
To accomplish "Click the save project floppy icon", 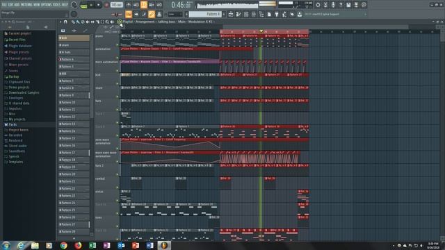I will (x=348, y=5).
